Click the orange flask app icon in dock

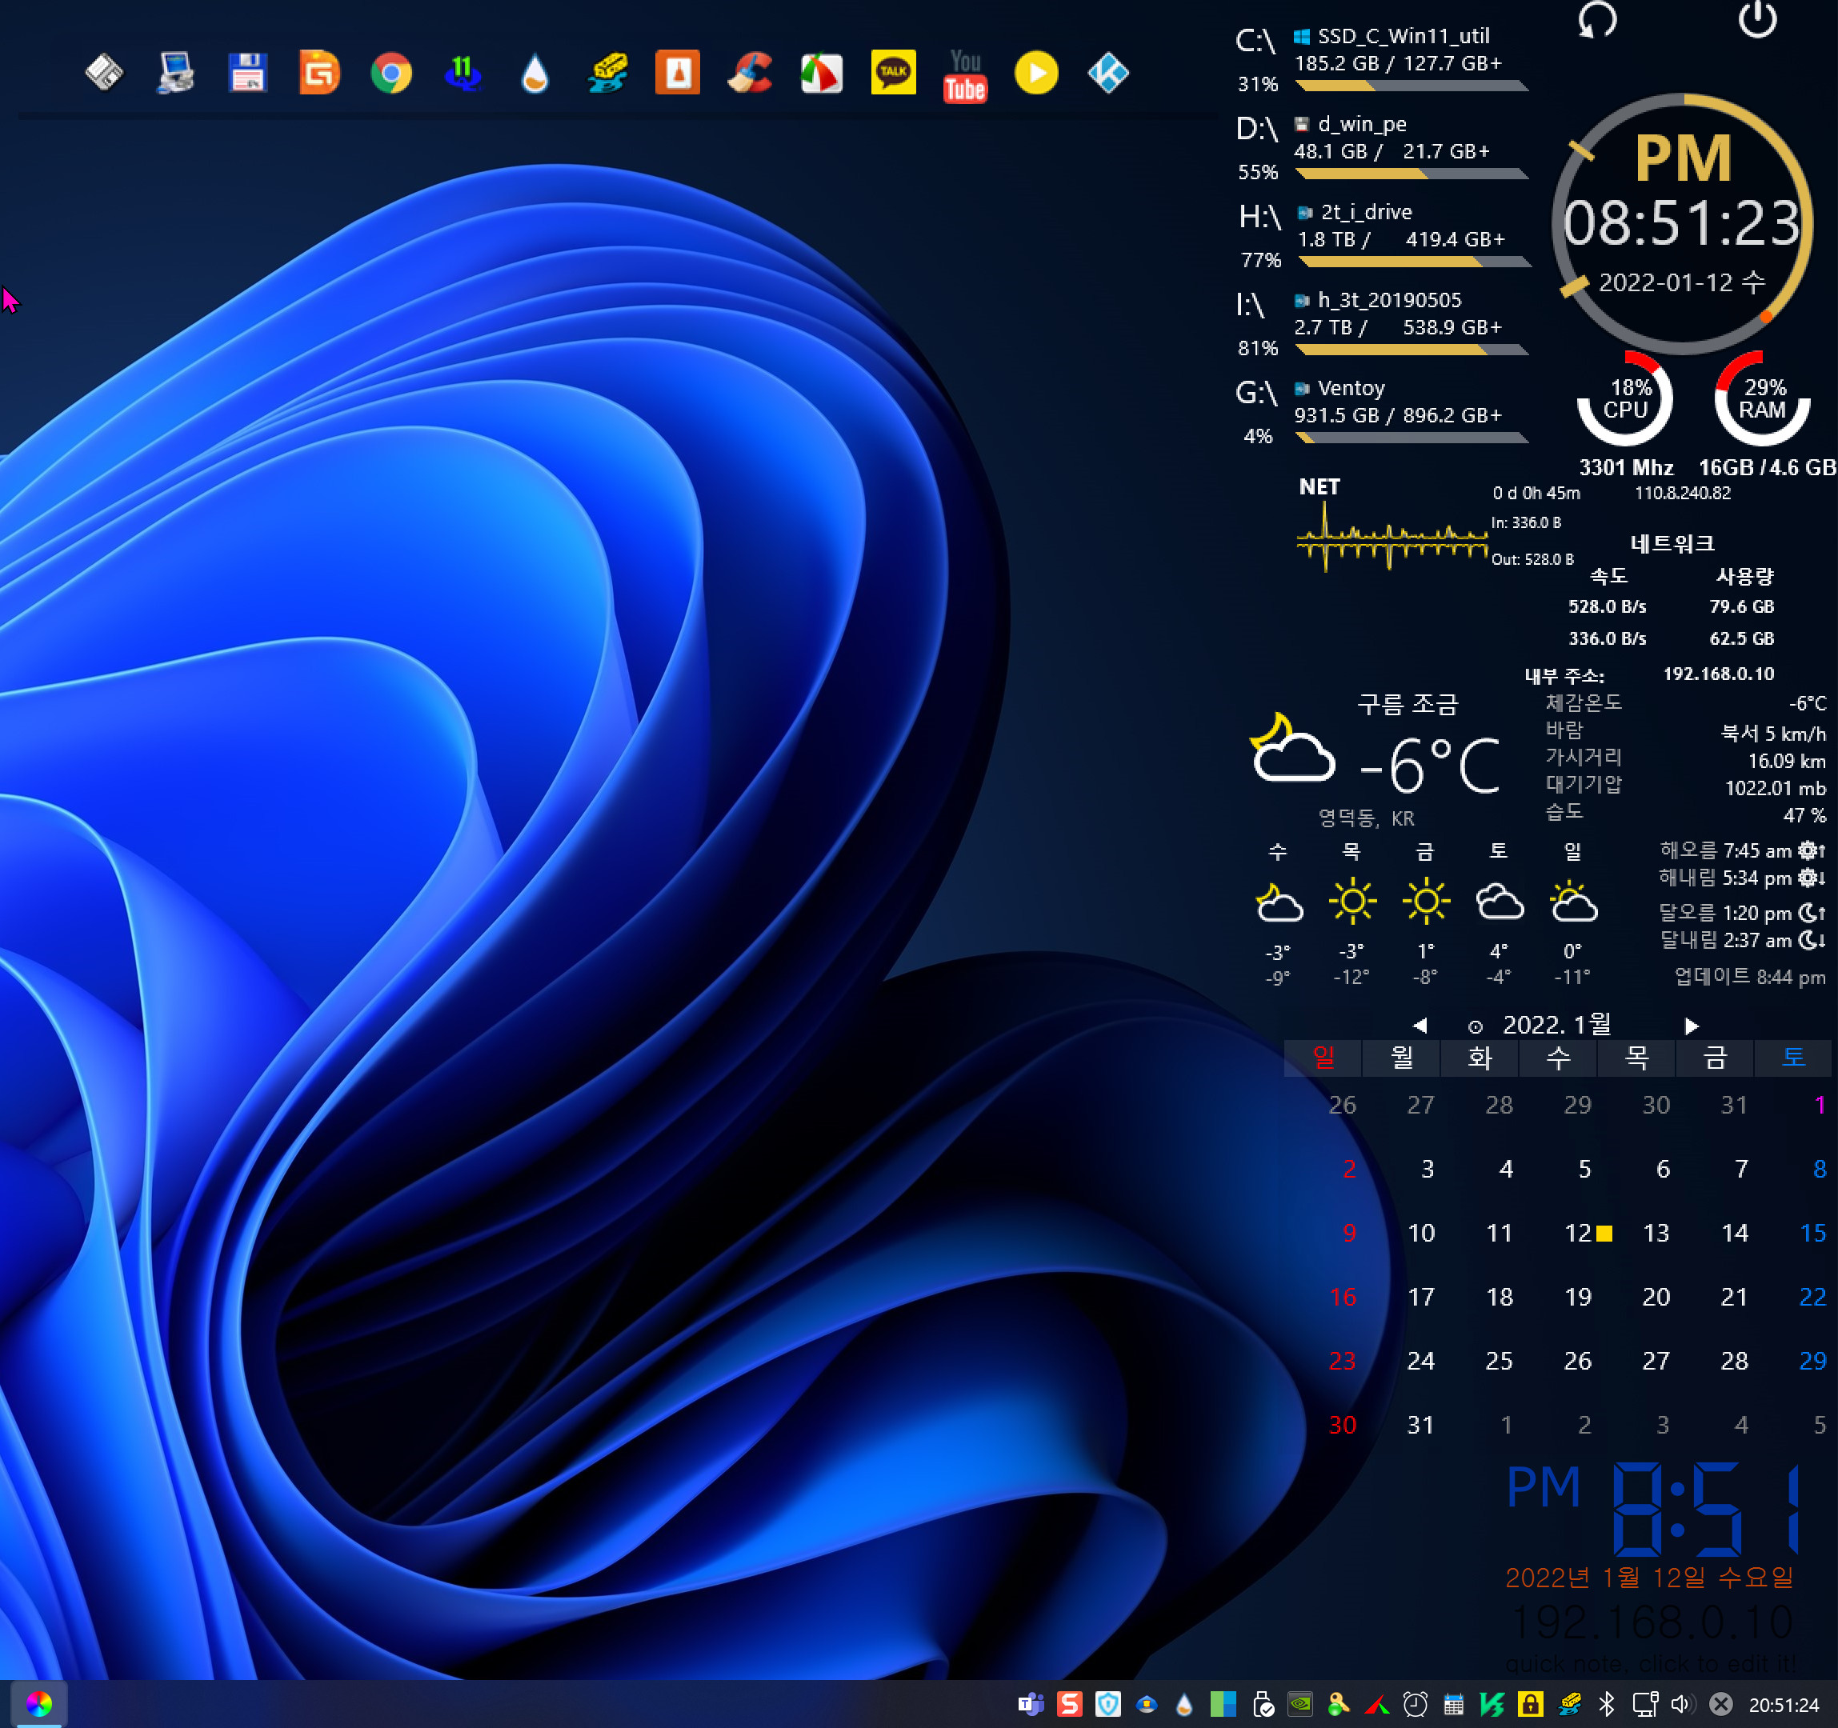coord(678,73)
